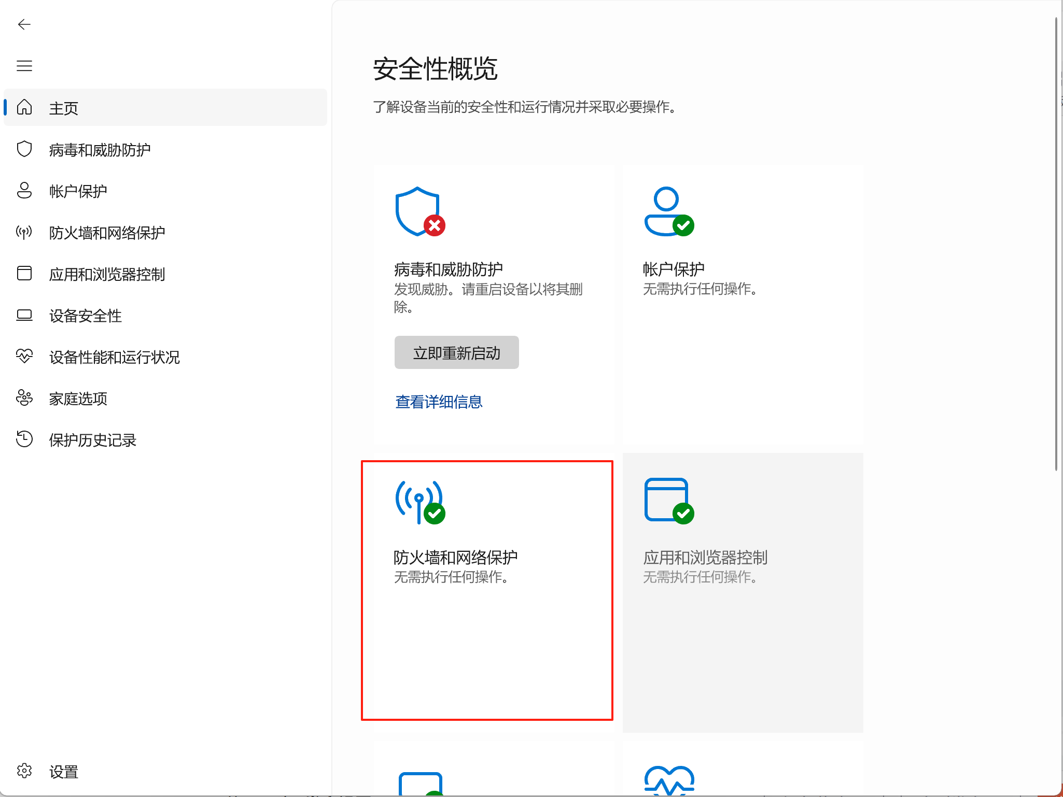The width and height of the screenshot is (1063, 797).
Task: Open 病毒和威胁防护 from the sidebar
Action: [165, 149]
